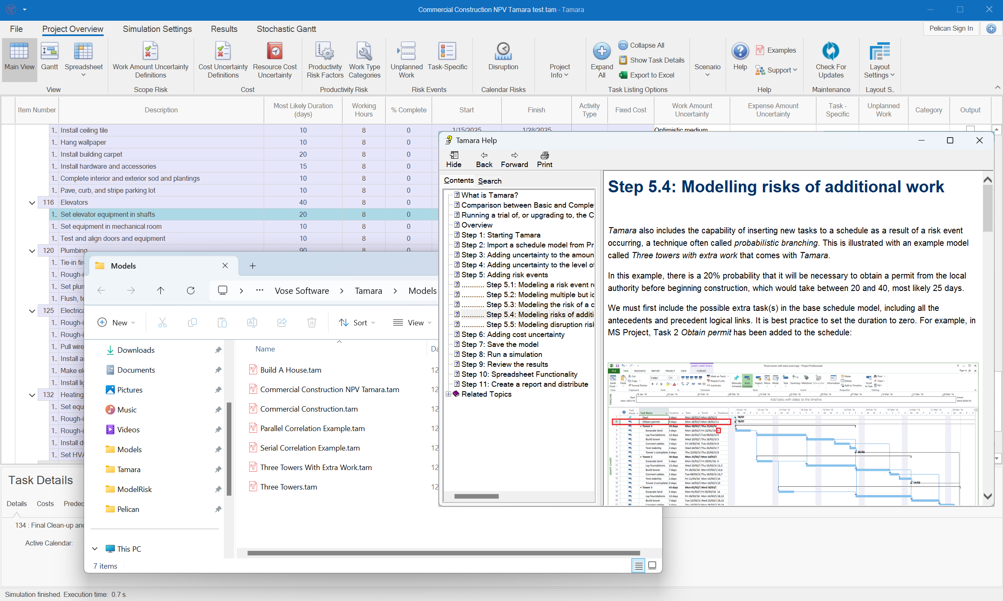Click the Pelican Sign In button
Viewport: 1003px width, 601px height.
click(951, 28)
